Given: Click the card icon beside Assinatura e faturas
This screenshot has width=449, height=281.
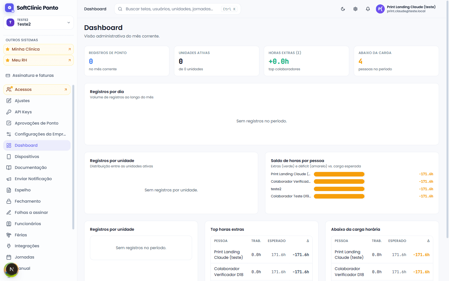Looking at the screenshot, I should 8,76.
